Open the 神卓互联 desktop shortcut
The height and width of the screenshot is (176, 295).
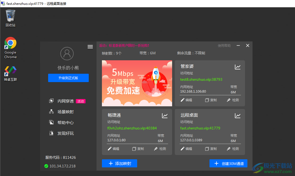(x=10, y=73)
